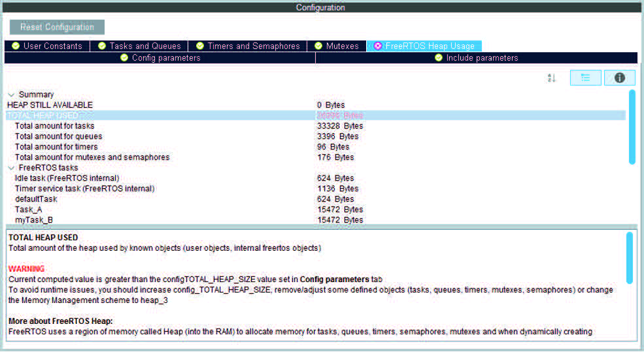
Task: Select the myTask_B row
Action: pos(316,220)
